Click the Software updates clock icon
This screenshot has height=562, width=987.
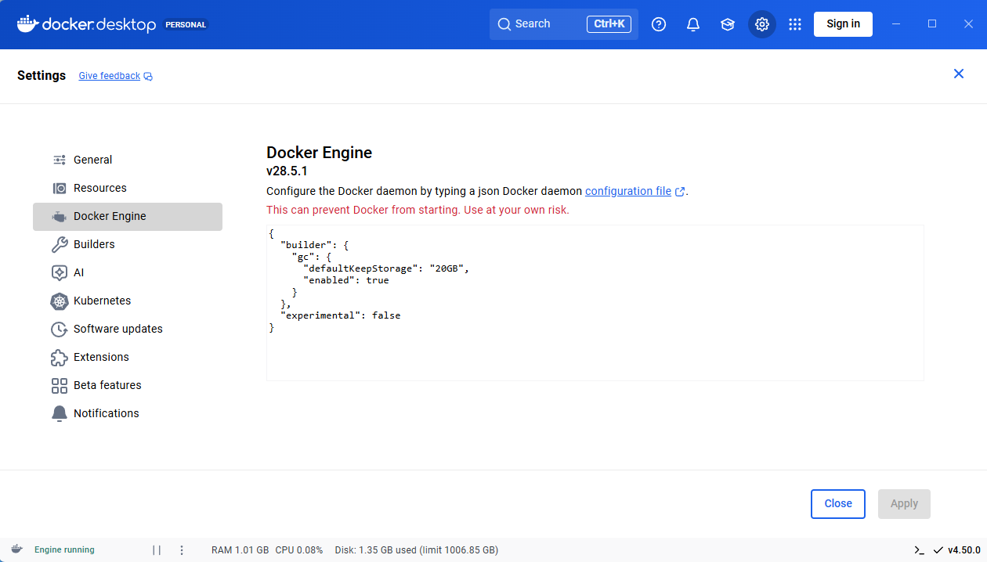60,329
